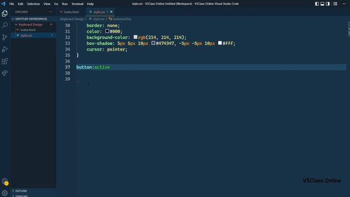Open the Extensions view
The width and height of the screenshot is (350, 197).
tap(5, 61)
